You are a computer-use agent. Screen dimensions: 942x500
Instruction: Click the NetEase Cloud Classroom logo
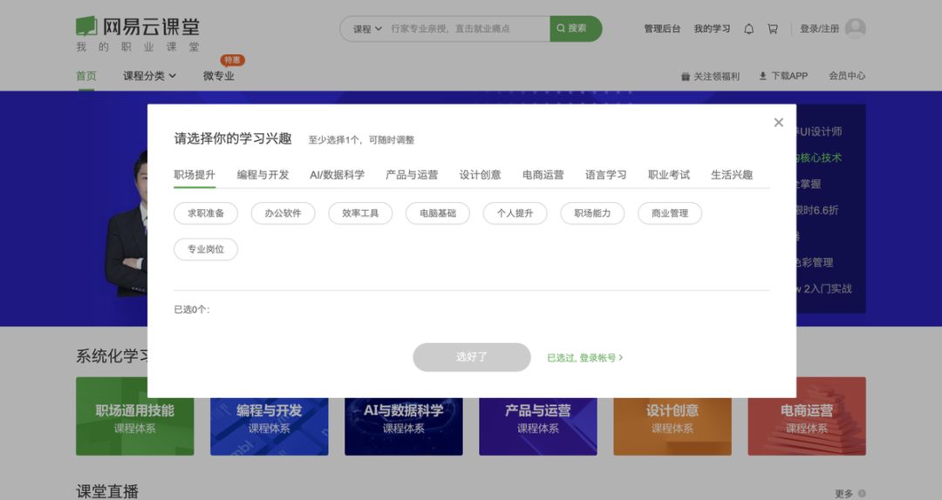tap(138, 34)
